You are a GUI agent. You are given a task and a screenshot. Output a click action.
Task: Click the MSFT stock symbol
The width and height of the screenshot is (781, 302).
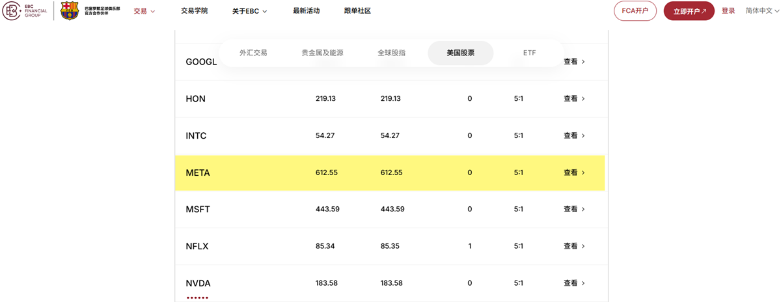point(198,210)
